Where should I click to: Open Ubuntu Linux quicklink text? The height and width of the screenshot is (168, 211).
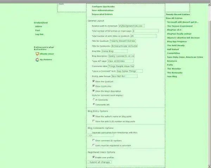(47, 54)
